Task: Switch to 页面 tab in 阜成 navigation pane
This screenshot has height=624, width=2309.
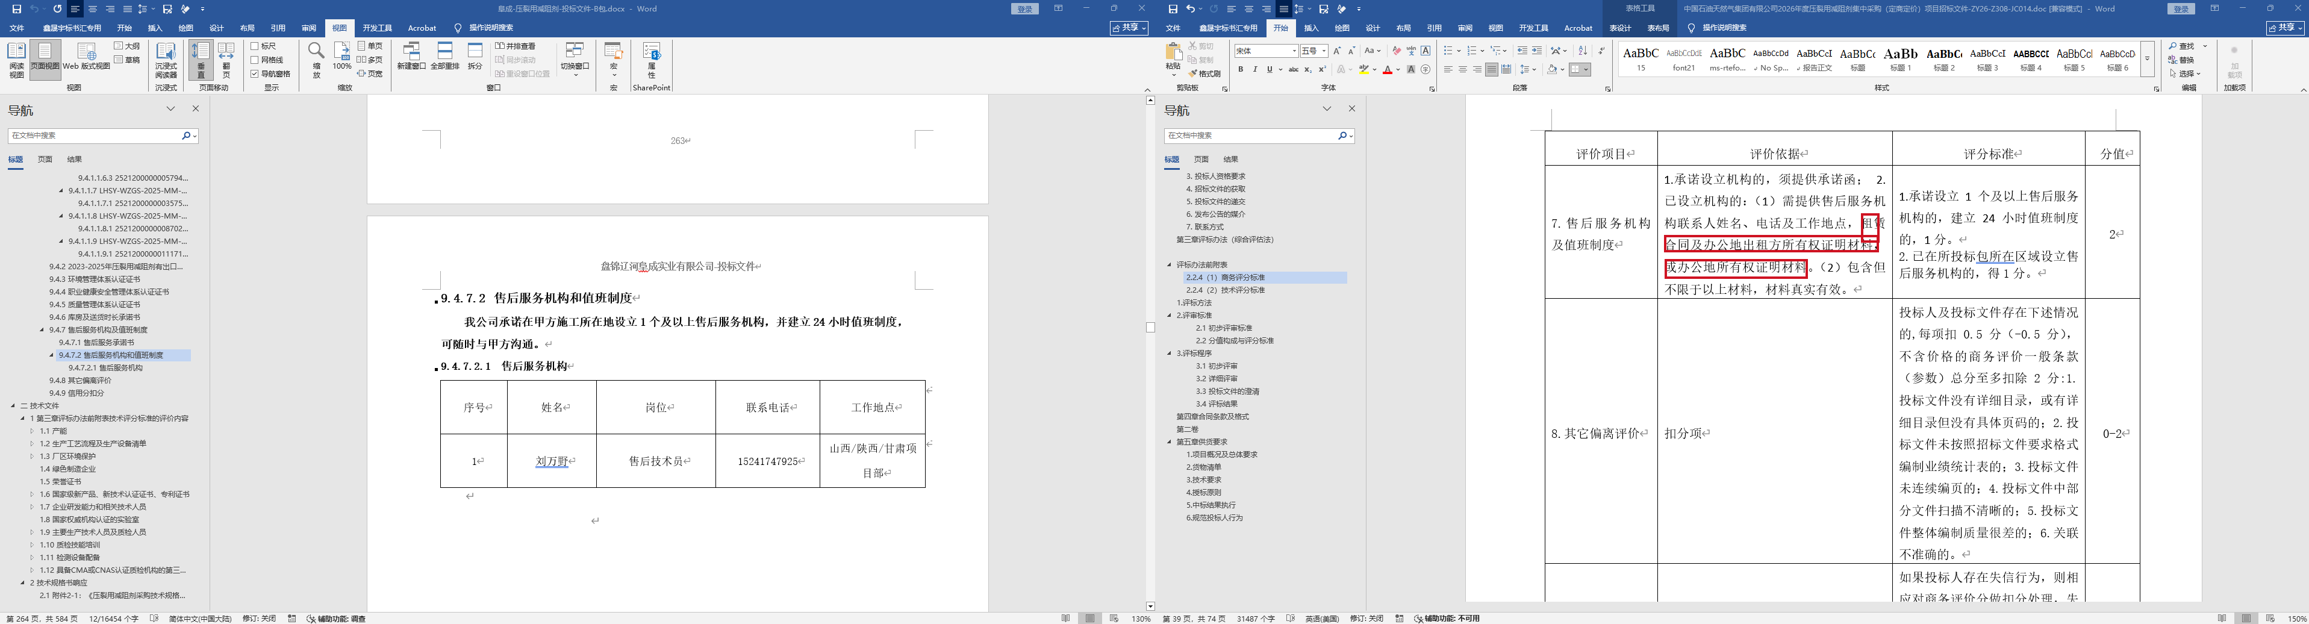Action: pyautogui.click(x=45, y=160)
